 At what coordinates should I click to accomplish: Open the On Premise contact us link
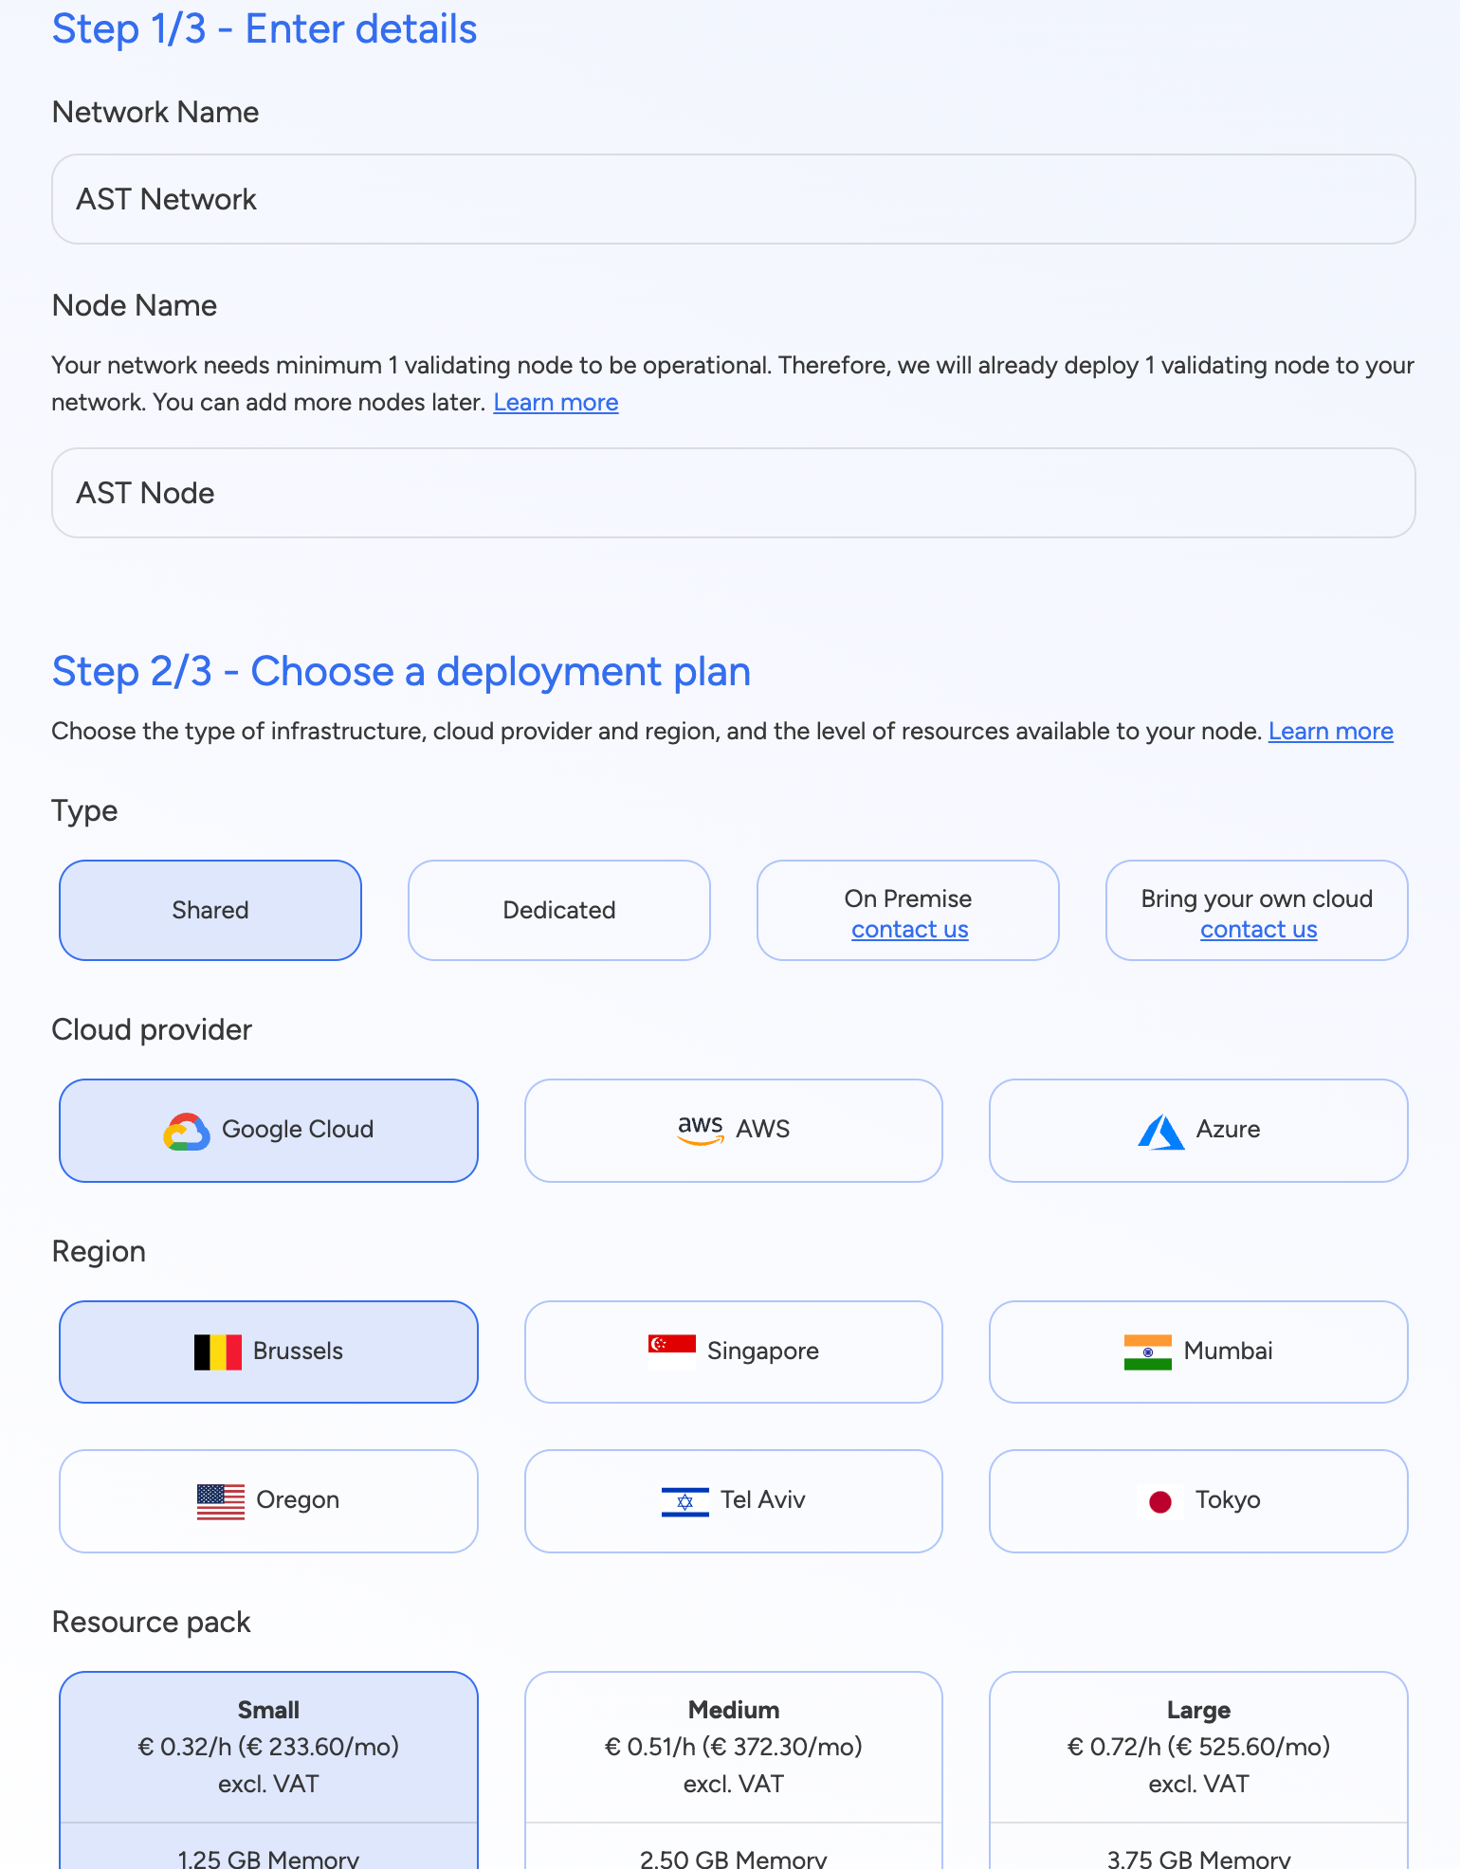tap(910, 930)
